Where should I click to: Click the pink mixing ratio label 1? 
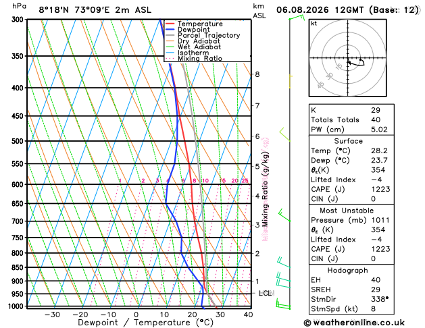120,181
